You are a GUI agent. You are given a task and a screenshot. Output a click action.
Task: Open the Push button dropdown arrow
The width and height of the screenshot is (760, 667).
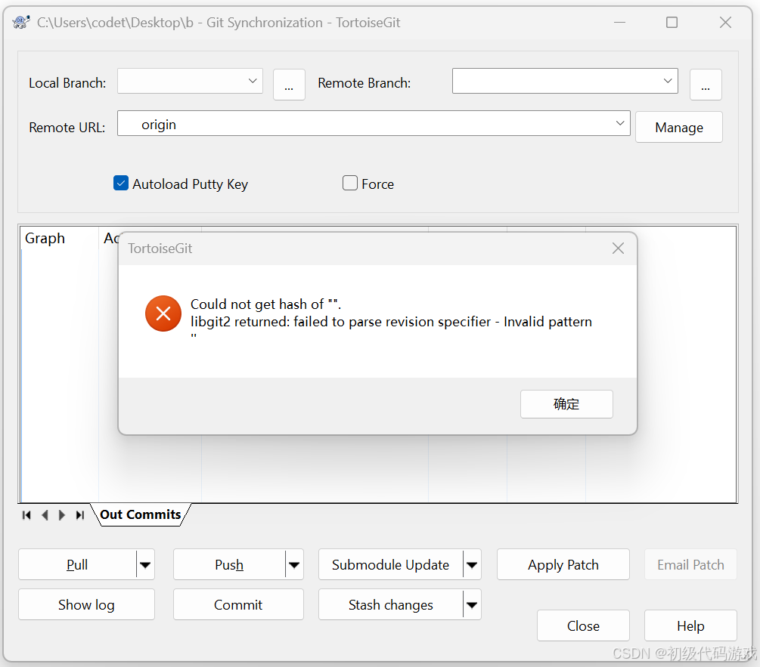click(x=294, y=564)
